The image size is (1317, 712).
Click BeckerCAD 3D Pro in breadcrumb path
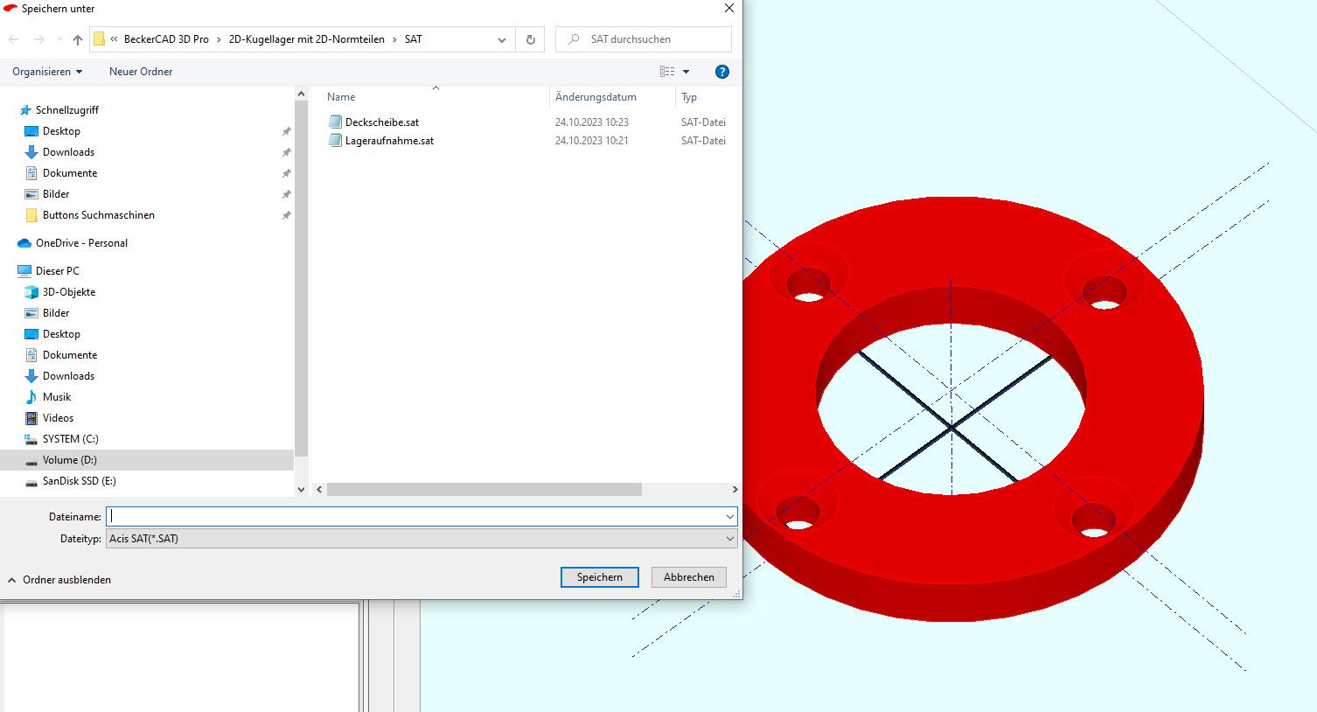click(x=166, y=39)
